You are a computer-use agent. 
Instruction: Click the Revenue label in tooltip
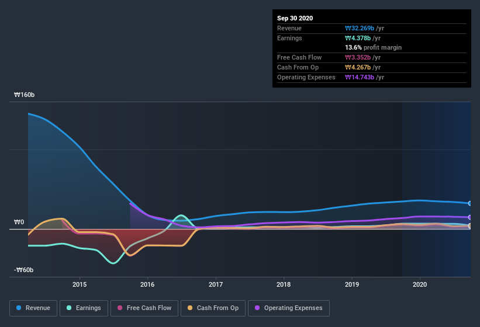click(x=289, y=28)
